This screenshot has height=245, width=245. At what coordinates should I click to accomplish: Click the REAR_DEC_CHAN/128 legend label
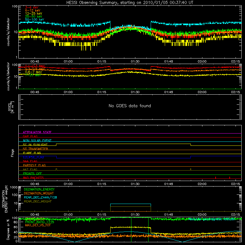coord(40,197)
